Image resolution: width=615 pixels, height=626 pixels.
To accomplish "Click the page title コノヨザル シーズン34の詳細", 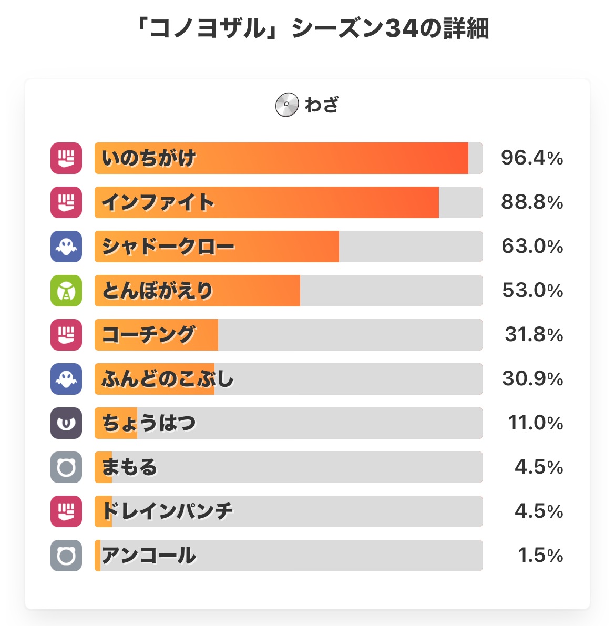I will tap(311, 29).
